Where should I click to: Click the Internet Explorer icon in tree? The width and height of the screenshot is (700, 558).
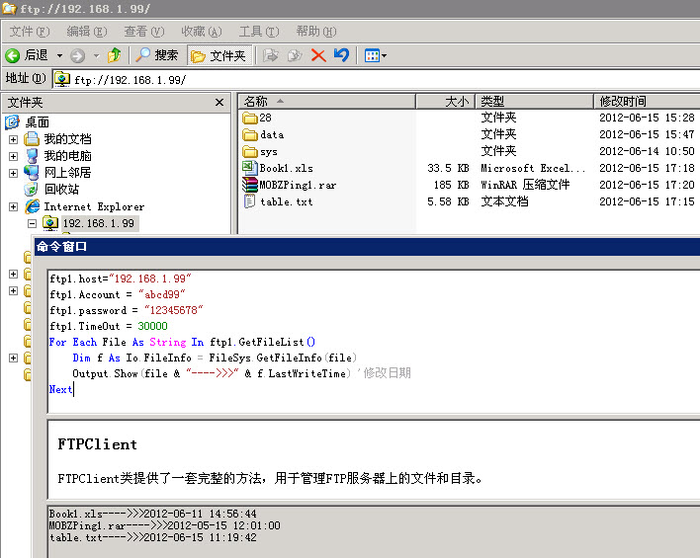(33, 206)
